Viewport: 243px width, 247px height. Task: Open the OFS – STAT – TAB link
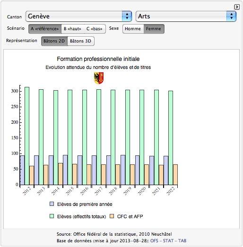(x=168, y=241)
